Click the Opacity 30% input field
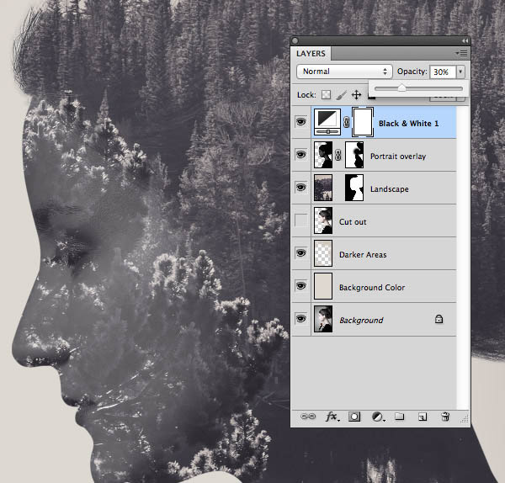The image size is (505, 483). pyautogui.click(x=443, y=72)
